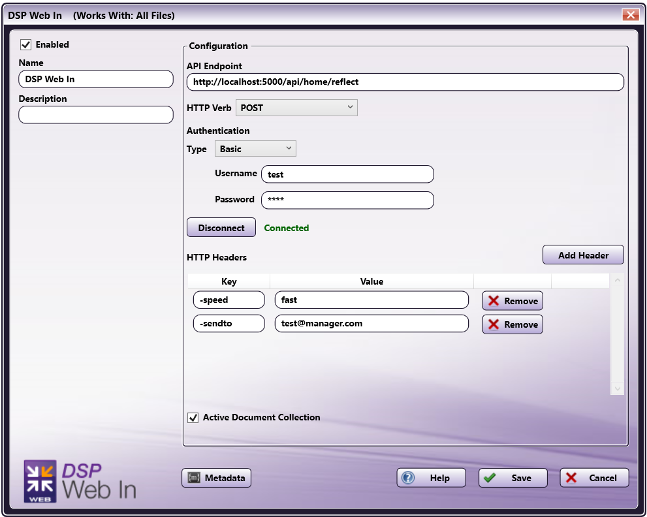Click the empty Description field
This screenshot has height=517, width=647.
tap(96, 115)
